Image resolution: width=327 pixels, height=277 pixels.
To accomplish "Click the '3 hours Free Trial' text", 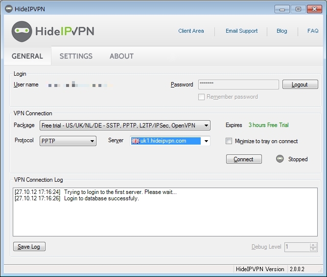I will tap(269, 125).
